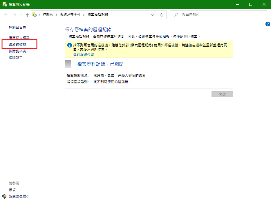The image size is (271, 205).
Task: Open 進階設定 link
Action: pos(16,58)
